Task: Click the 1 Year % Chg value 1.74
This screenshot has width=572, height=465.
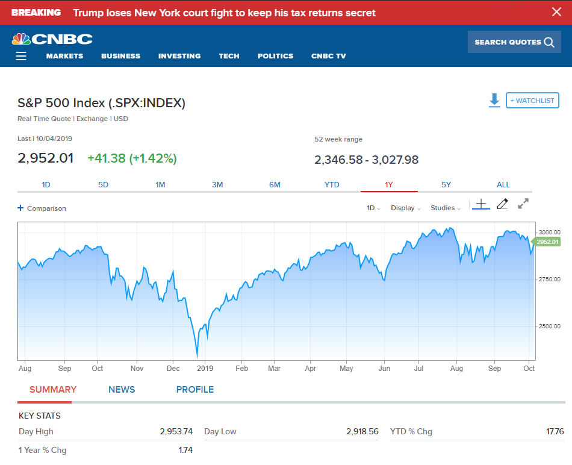Action: point(185,450)
